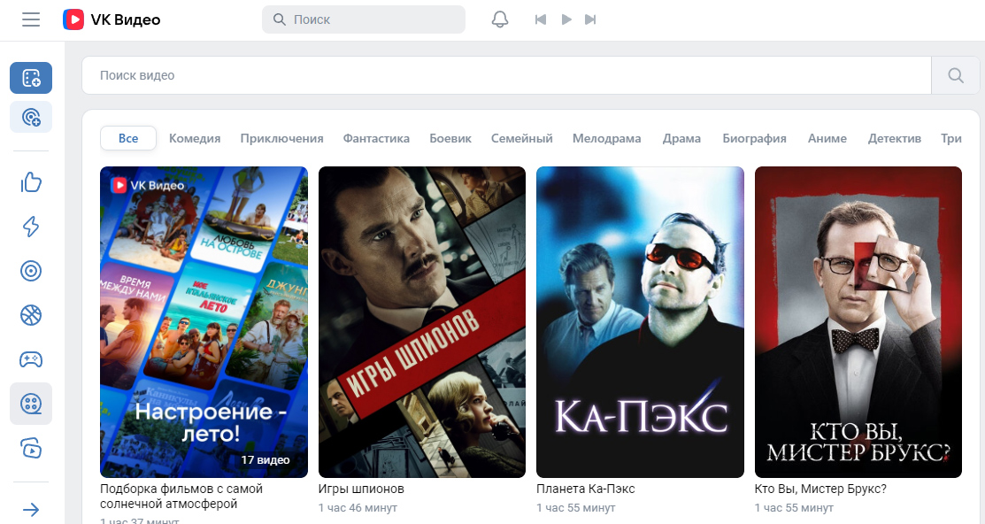Select the Семейный genre tab

(x=522, y=138)
